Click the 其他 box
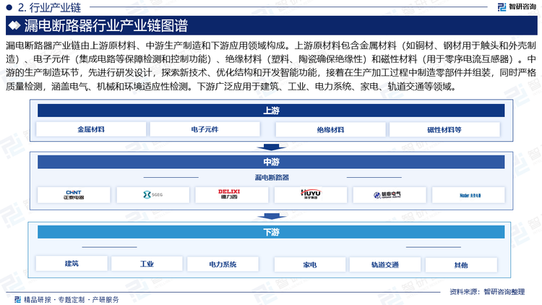542x305 pixels. [461, 265]
